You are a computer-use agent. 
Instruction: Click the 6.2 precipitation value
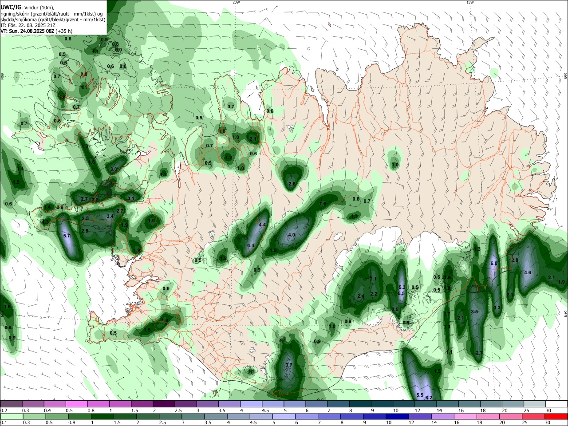(x=429, y=398)
